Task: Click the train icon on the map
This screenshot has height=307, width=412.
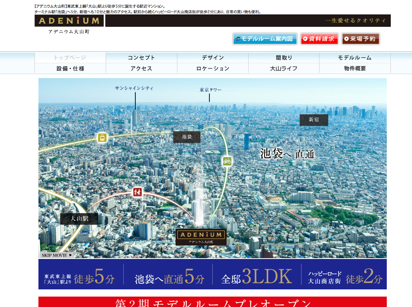Action: point(102,138)
